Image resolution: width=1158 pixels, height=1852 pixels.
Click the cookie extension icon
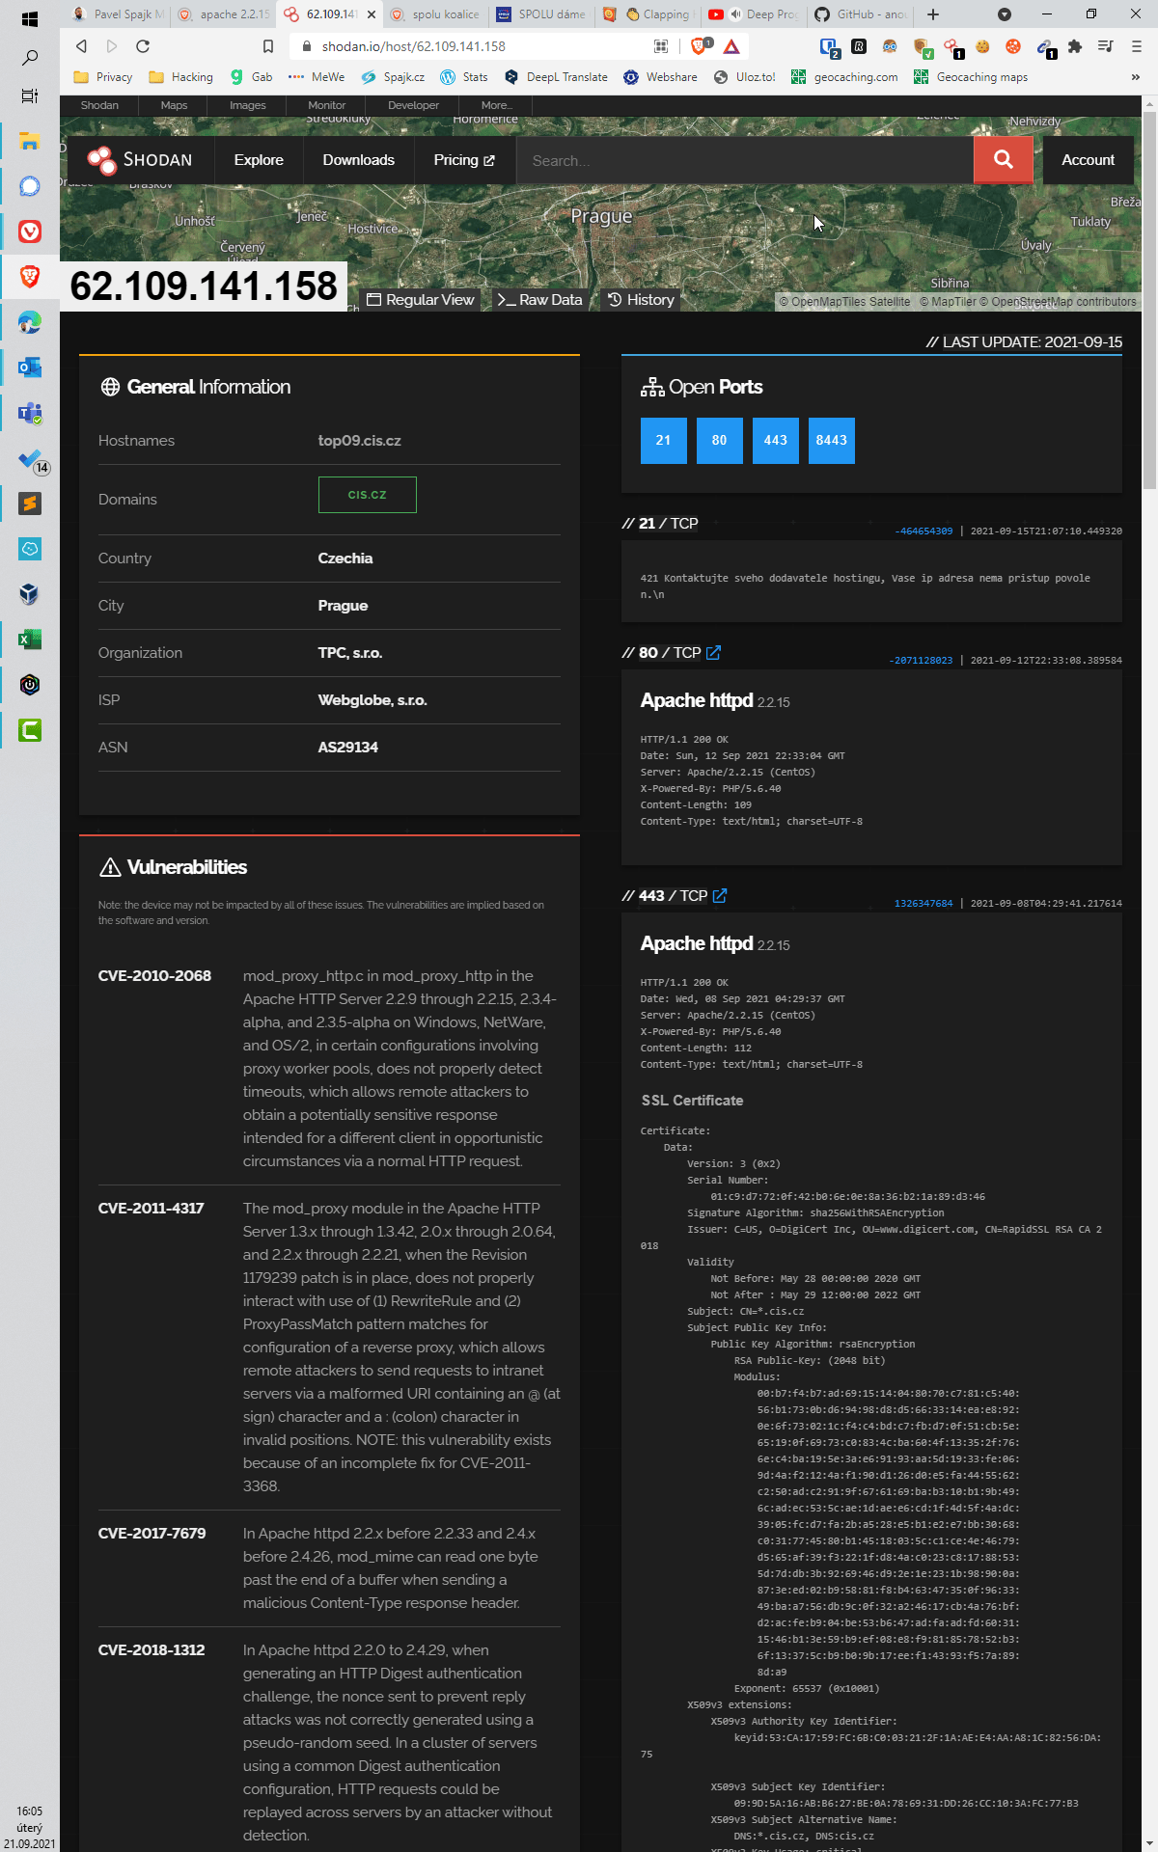(x=982, y=46)
